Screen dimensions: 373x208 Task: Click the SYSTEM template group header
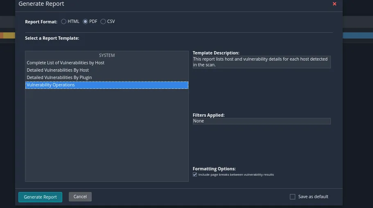[106, 55]
